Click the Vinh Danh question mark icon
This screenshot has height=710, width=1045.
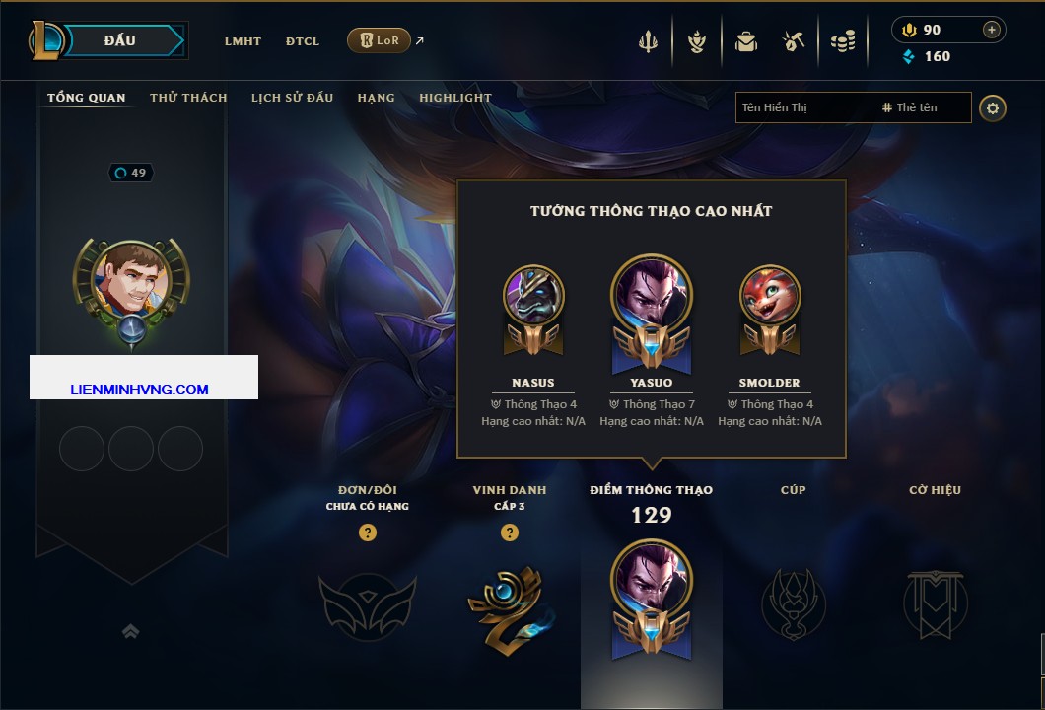(x=509, y=532)
